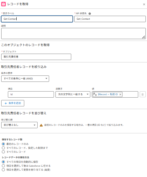
Task: Remove the $Record > 名前 ID pill
Action: click(x=120, y=94)
